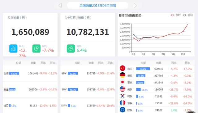
Task: Toggle the 2018 series in chart legend
Action: click(187, 15)
